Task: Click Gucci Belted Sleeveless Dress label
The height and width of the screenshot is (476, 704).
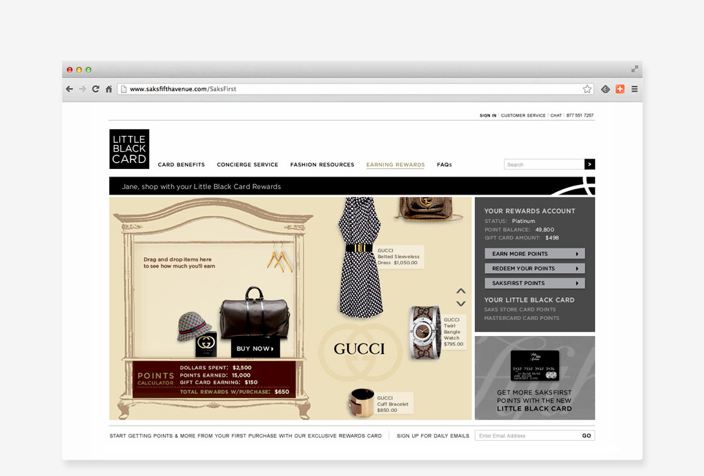Action: click(398, 257)
